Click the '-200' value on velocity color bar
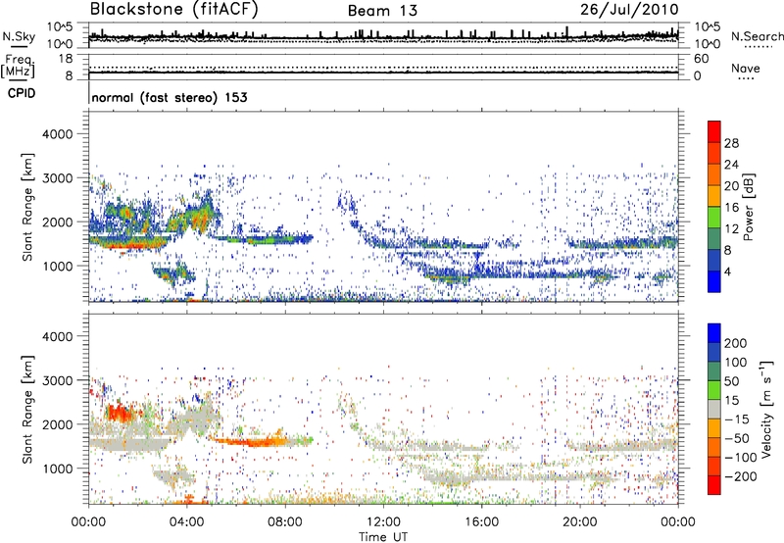 coord(741,476)
